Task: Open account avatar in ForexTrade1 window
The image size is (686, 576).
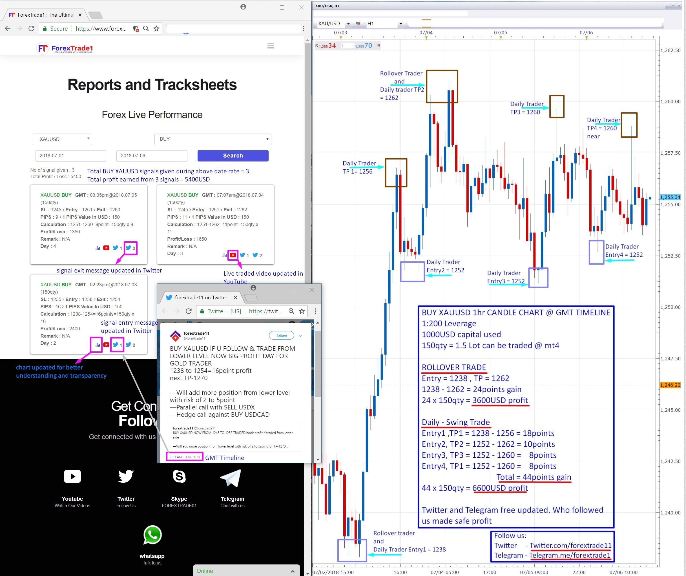Action: click(243, 6)
